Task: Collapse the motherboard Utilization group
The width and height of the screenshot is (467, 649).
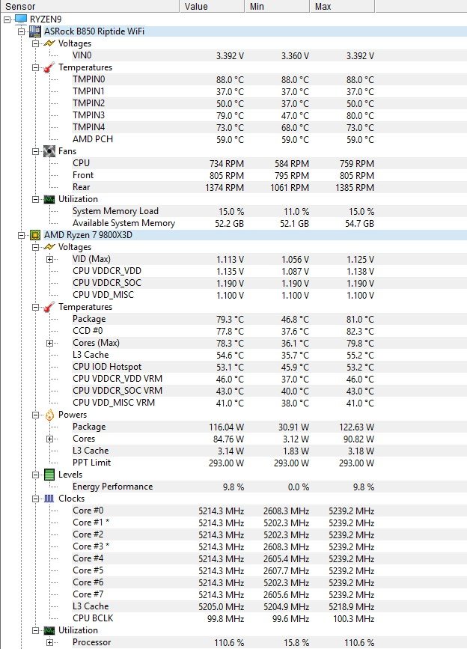Action: [x=36, y=200]
